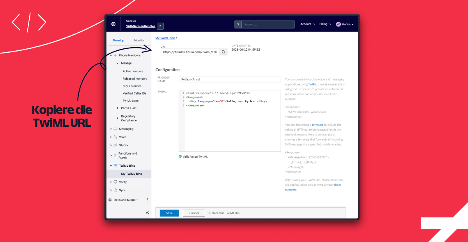Open the Account dropdown menu
468x242 pixels.
coord(307,24)
